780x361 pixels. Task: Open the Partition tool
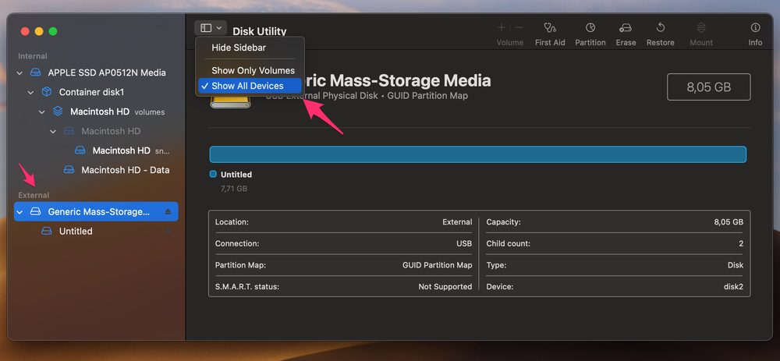click(590, 28)
